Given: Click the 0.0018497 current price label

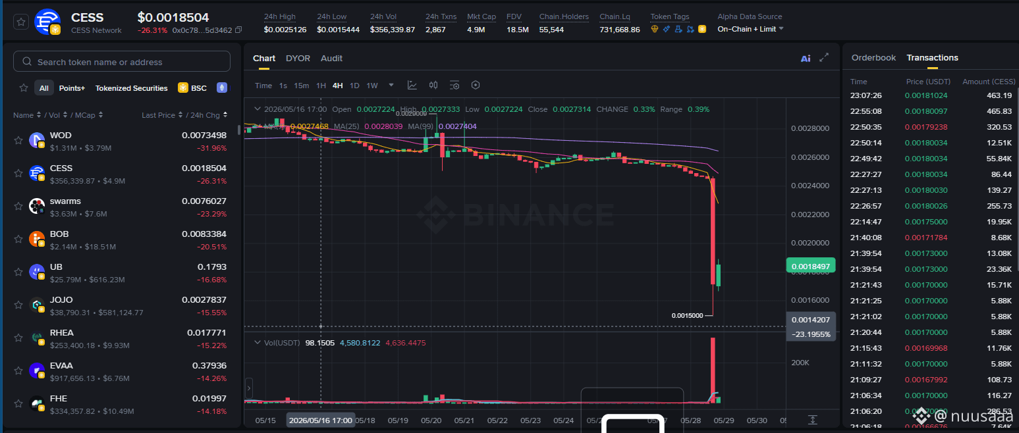Looking at the screenshot, I should [x=811, y=265].
